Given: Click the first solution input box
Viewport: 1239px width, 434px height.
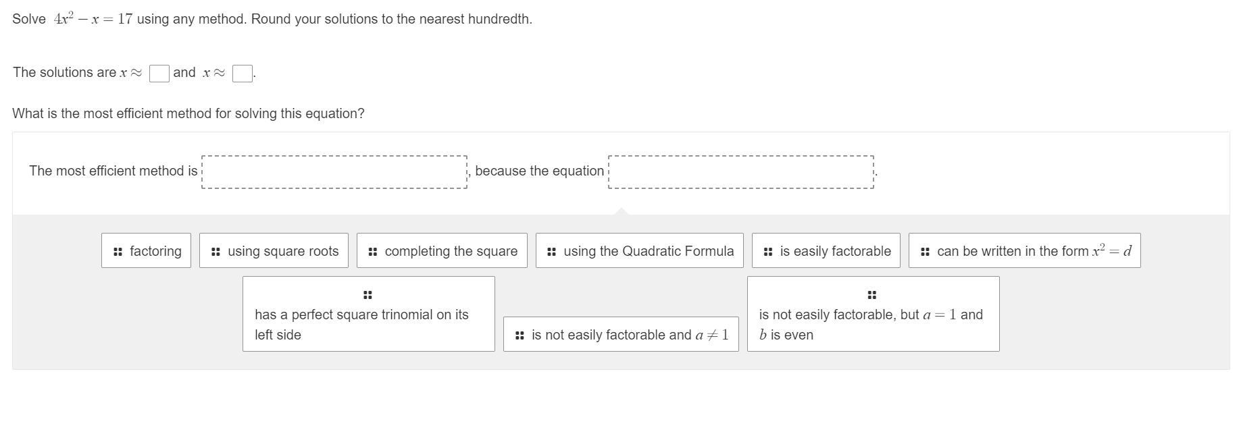Looking at the screenshot, I should (x=159, y=74).
